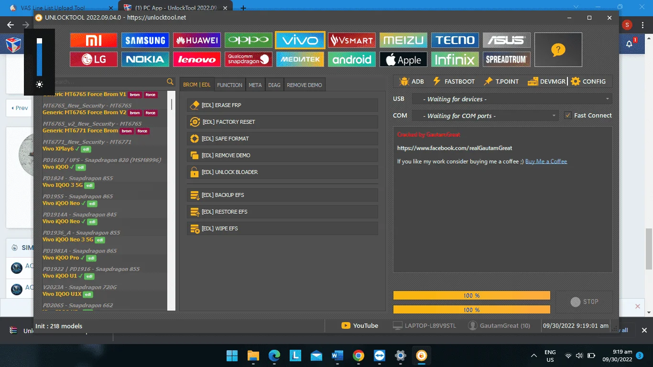Image resolution: width=653 pixels, height=367 pixels.
Task: Open the Nokia brand tile
Action: pos(145,59)
